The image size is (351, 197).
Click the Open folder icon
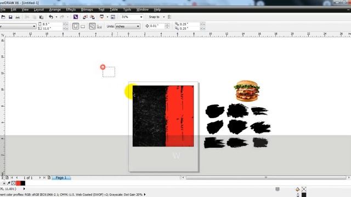pos(3,17)
